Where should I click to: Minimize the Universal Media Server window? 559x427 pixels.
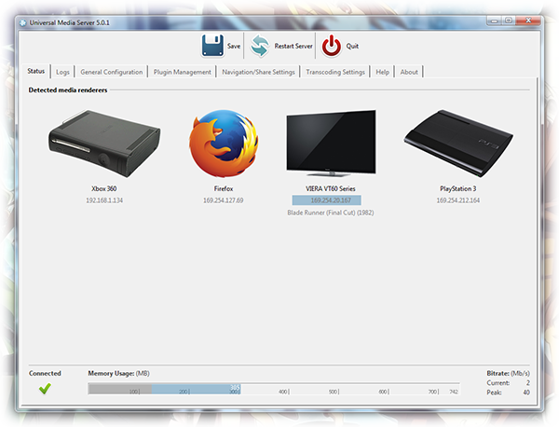[x=494, y=21]
